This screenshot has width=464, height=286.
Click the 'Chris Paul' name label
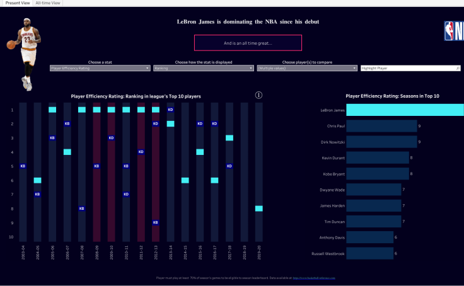[336, 126]
